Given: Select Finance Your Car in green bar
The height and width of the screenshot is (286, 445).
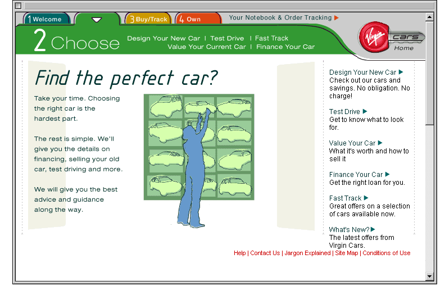Looking at the screenshot, I should pos(285,47).
